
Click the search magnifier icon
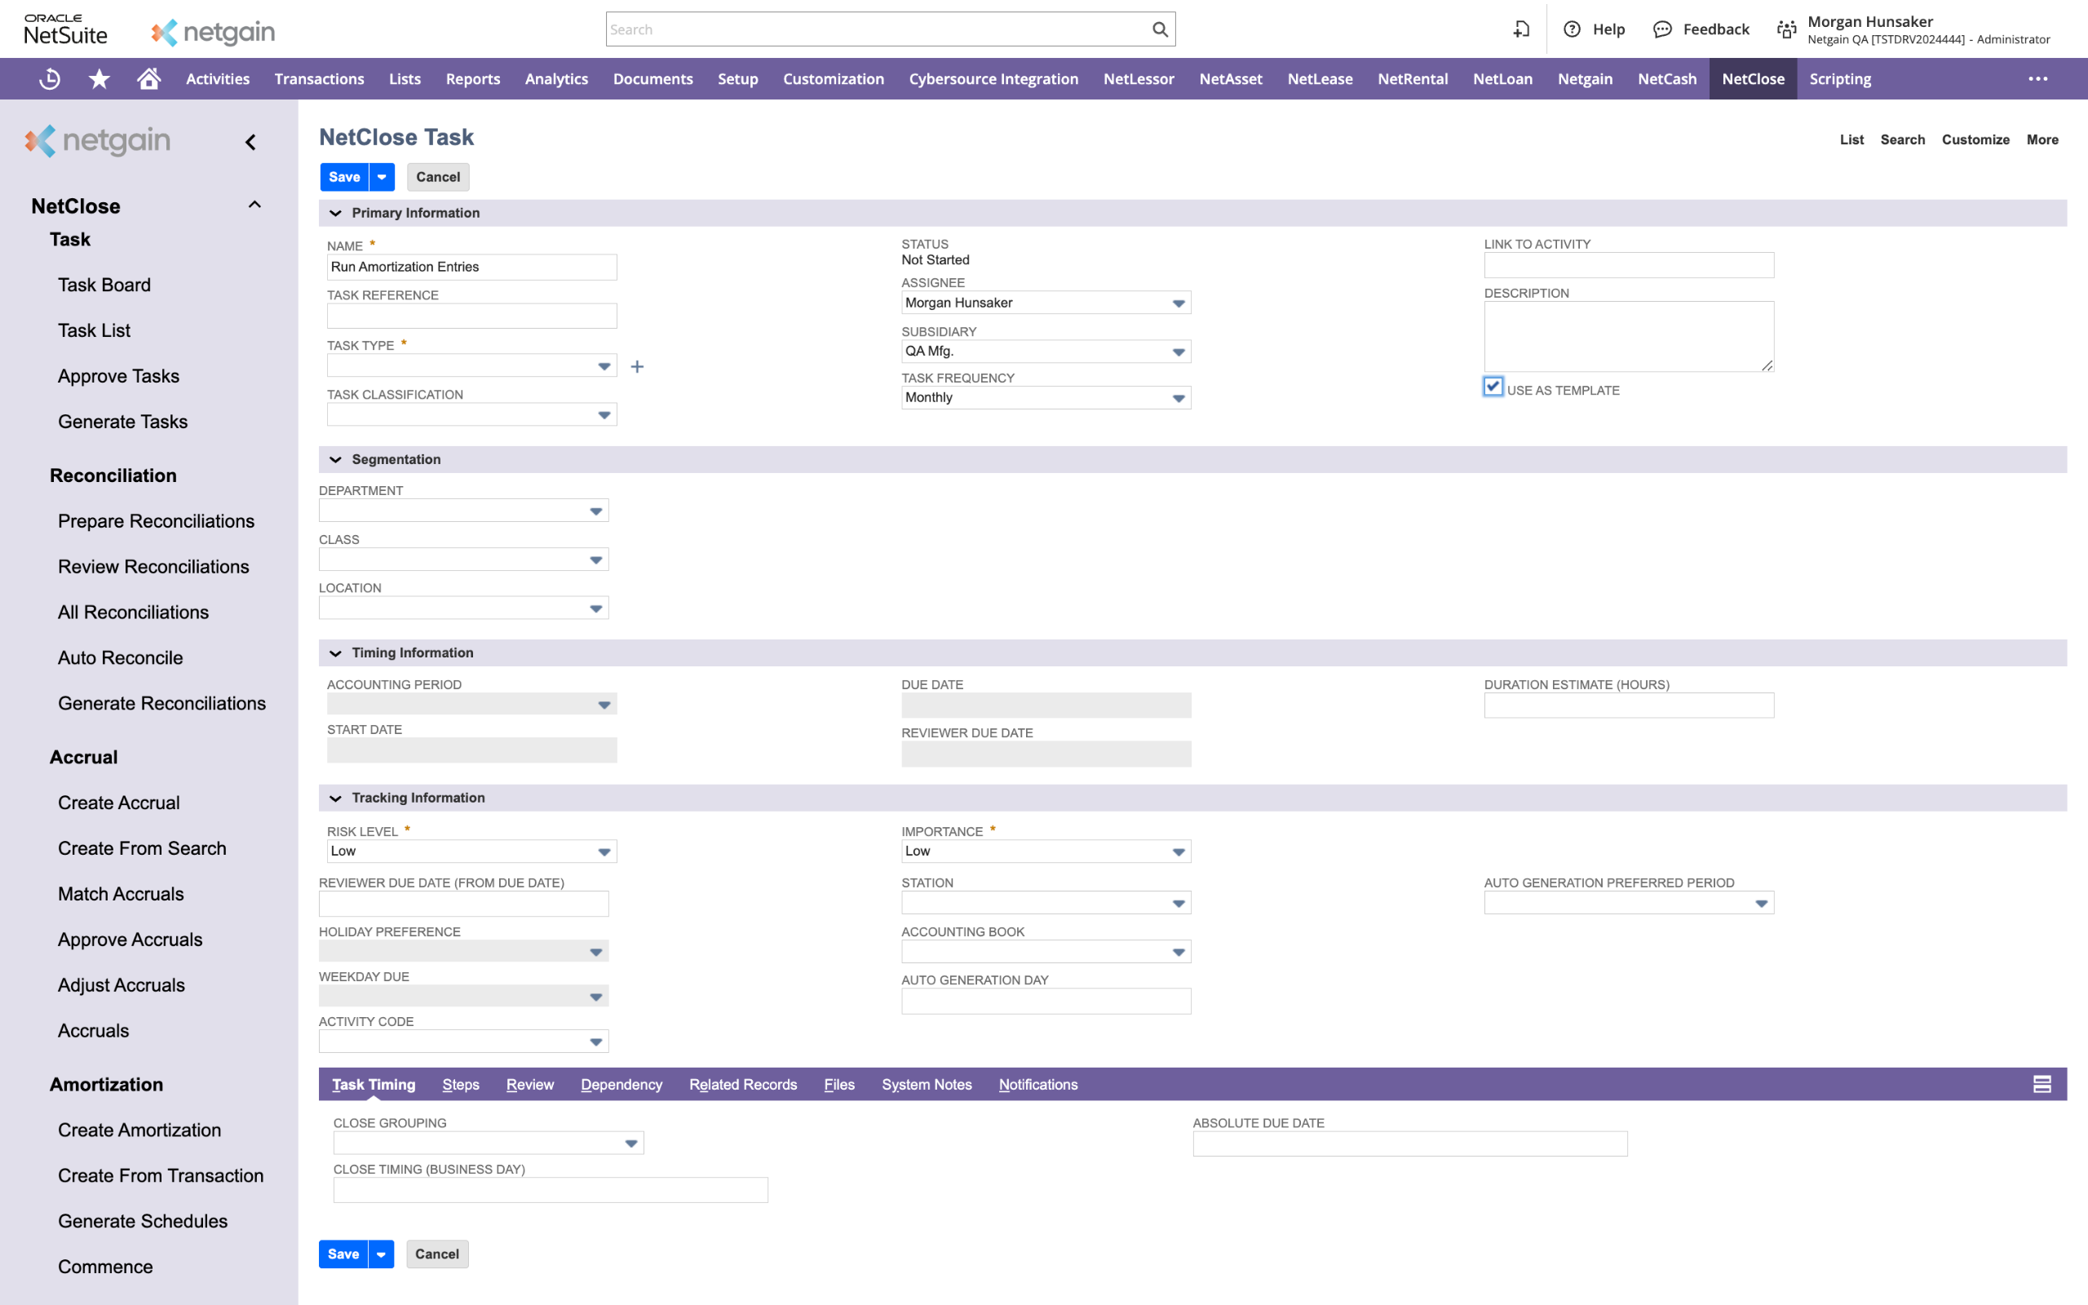1160,29
